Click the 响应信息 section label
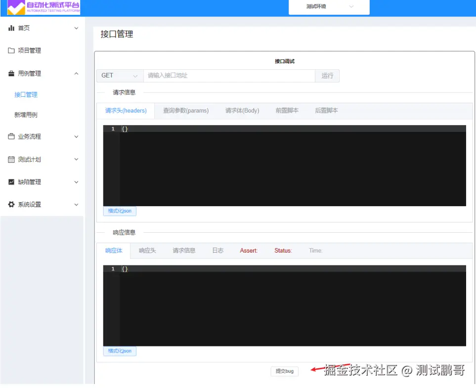Screen dimensions: 476x388 tap(124, 233)
